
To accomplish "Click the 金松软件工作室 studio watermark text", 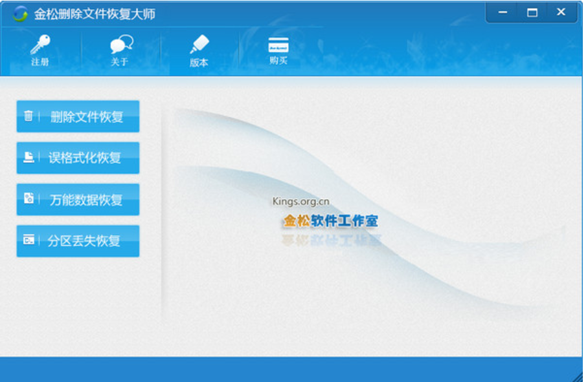I will coord(332,220).
